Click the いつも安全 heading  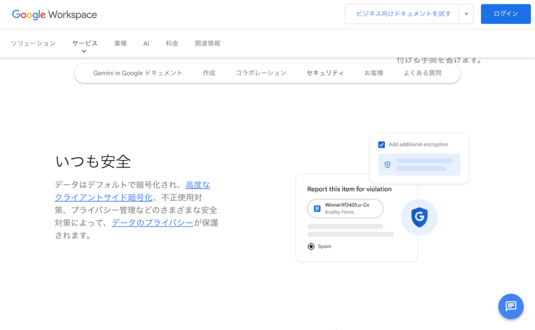[93, 161]
